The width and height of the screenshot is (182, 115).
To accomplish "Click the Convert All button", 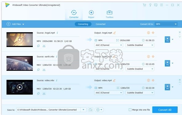I will [165, 110].
